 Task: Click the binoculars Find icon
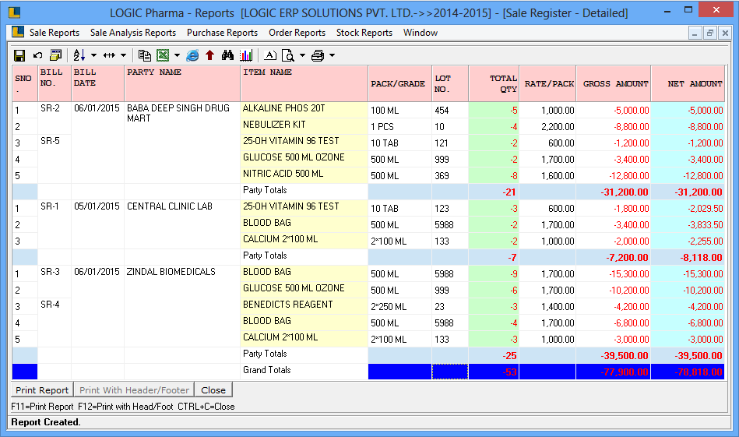coord(227,55)
